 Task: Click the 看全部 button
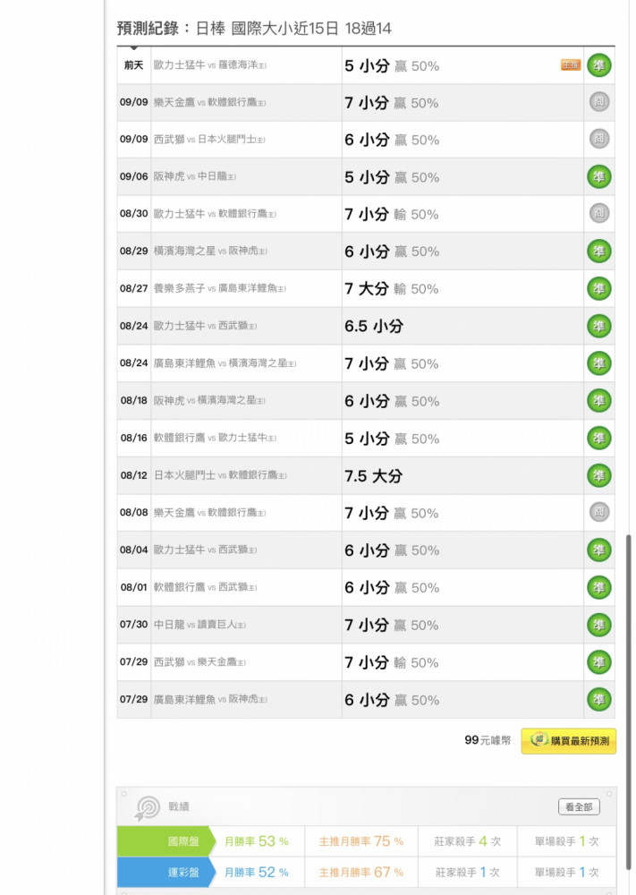(x=579, y=806)
